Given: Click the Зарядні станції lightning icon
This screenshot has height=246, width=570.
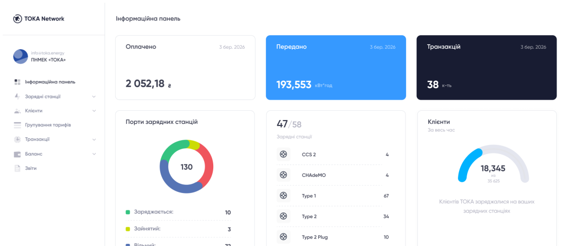Looking at the screenshot, I should [x=17, y=97].
